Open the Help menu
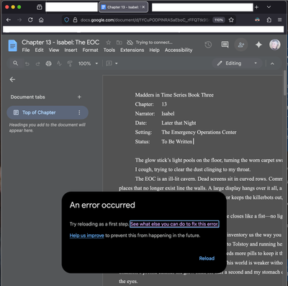 (154, 50)
